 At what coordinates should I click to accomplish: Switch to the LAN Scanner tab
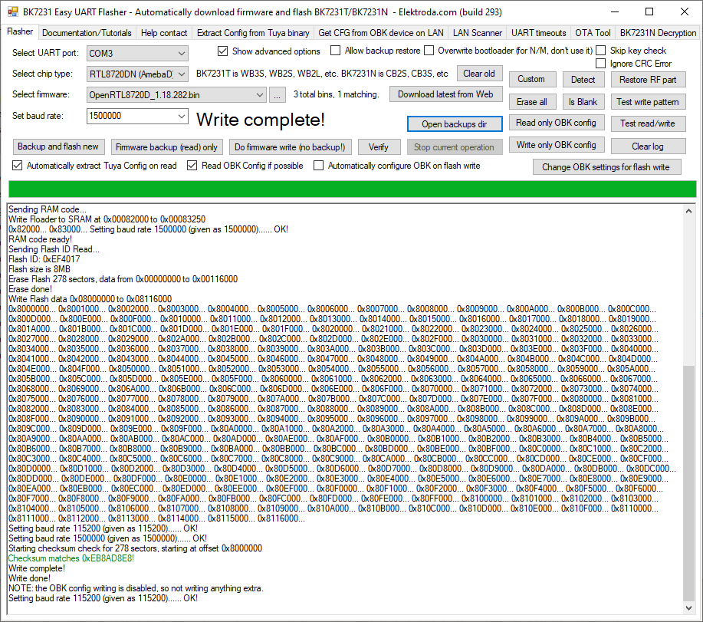click(x=478, y=33)
